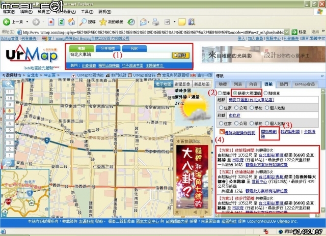This screenshot has width=326, height=236.
Task: Click the Research books toolbar icon
Action: click(x=192, y=22)
